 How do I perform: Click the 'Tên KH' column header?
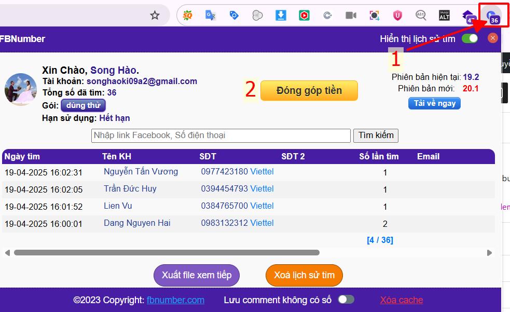[117, 156]
